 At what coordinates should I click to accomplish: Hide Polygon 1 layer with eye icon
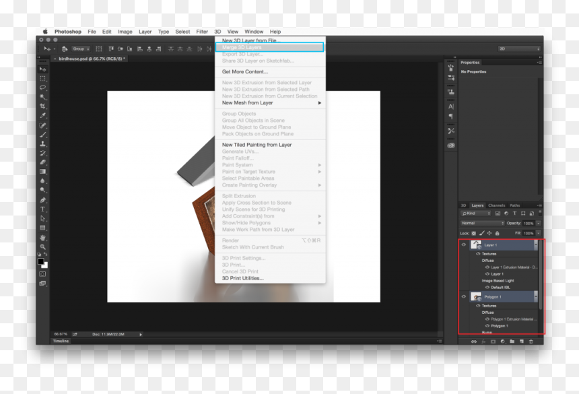click(464, 296)
